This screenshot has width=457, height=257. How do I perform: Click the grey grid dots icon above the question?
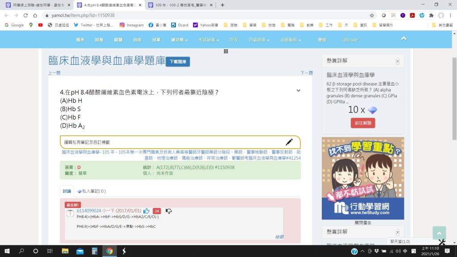coord(226,51)
